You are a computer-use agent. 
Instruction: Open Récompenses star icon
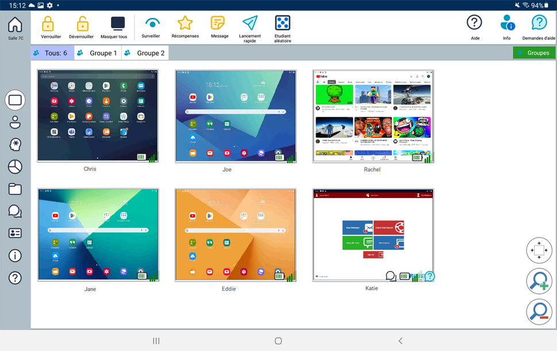point(185,23)
